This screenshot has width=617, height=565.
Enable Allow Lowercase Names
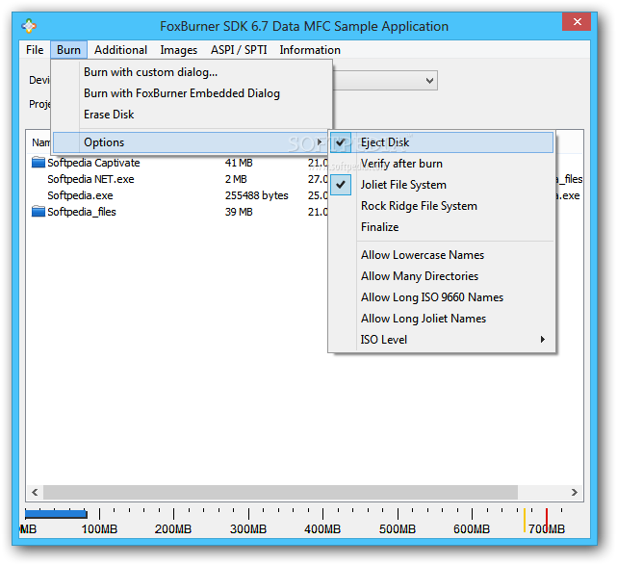(442, 255)
